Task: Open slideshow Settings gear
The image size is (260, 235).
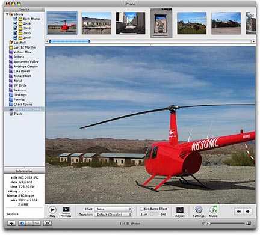Action: point(199,210)
